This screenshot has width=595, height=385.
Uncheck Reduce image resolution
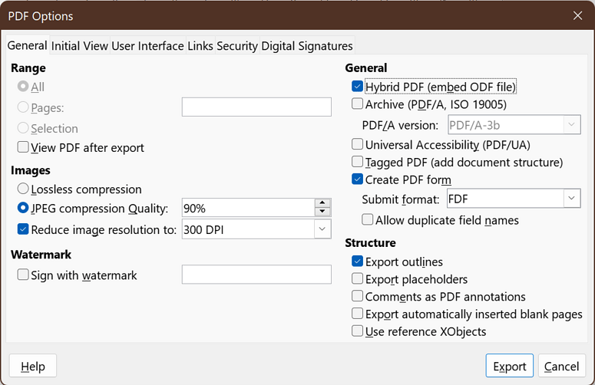click(x=23, y=229)
